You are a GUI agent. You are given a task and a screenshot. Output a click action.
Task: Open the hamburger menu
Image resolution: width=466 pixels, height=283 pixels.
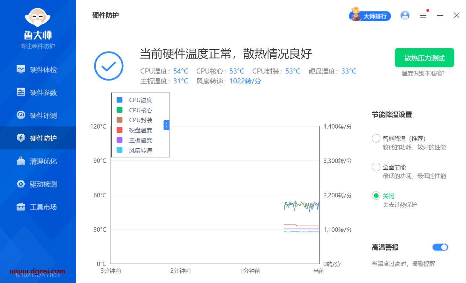[x=423, y=15]
